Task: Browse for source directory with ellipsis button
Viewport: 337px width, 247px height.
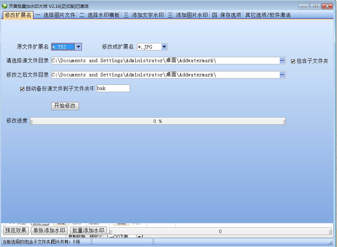Action: tap(282, 61)
